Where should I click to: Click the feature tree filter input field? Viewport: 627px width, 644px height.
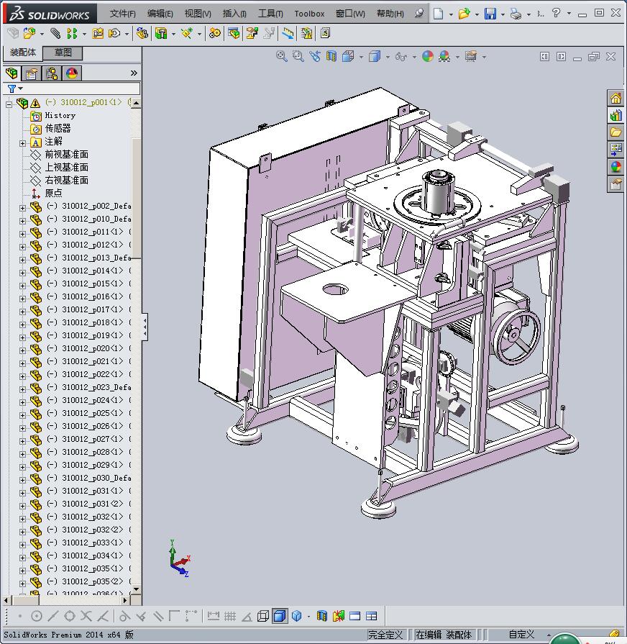[78, 89]
